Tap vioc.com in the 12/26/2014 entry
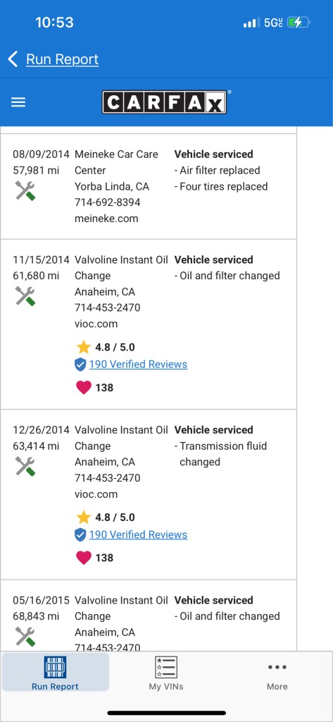The image size is (333, 722). [x=96, y=494]
